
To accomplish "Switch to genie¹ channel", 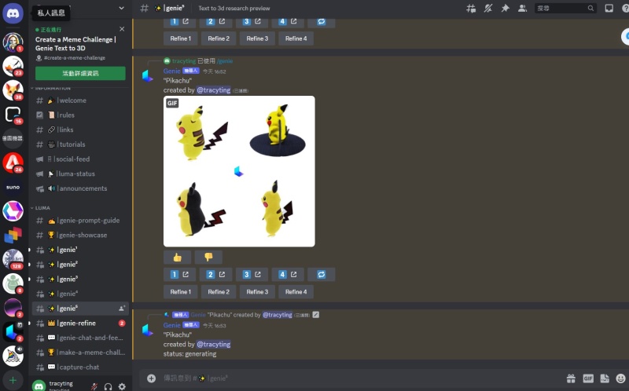I will click(80, 250).
